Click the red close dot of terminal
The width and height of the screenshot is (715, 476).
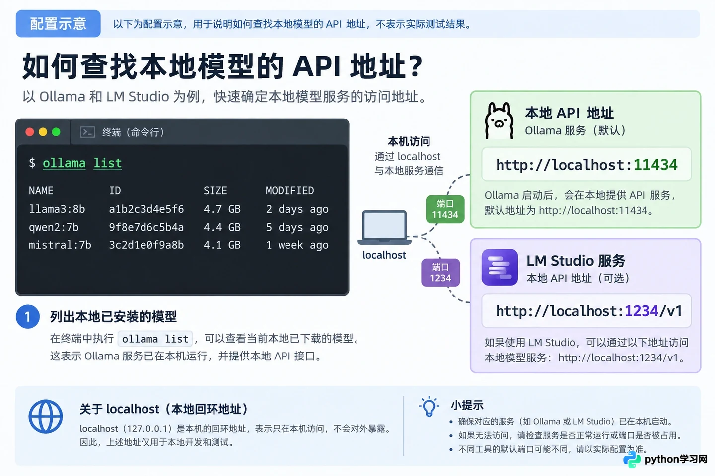point(30,132)
